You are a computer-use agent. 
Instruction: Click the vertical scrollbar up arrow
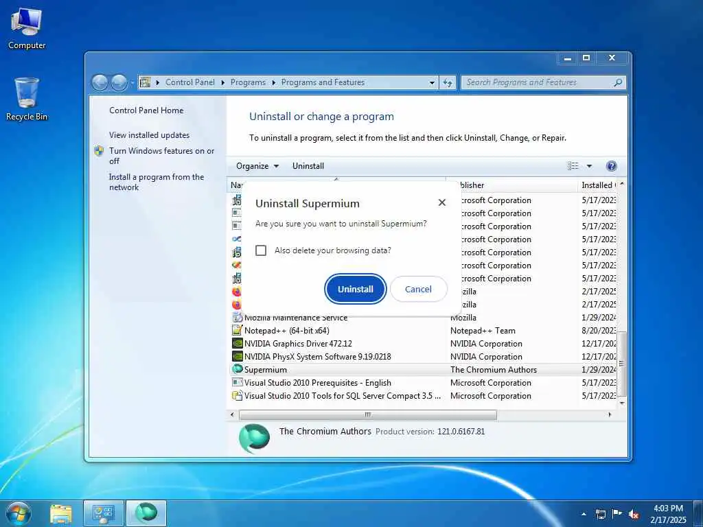pyautogui.click(x=622, y=184)
